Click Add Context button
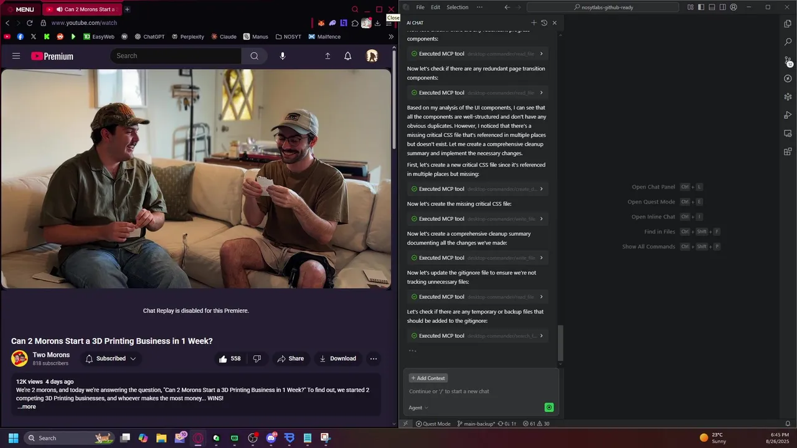The image size is (797, 448). point(428,378)
